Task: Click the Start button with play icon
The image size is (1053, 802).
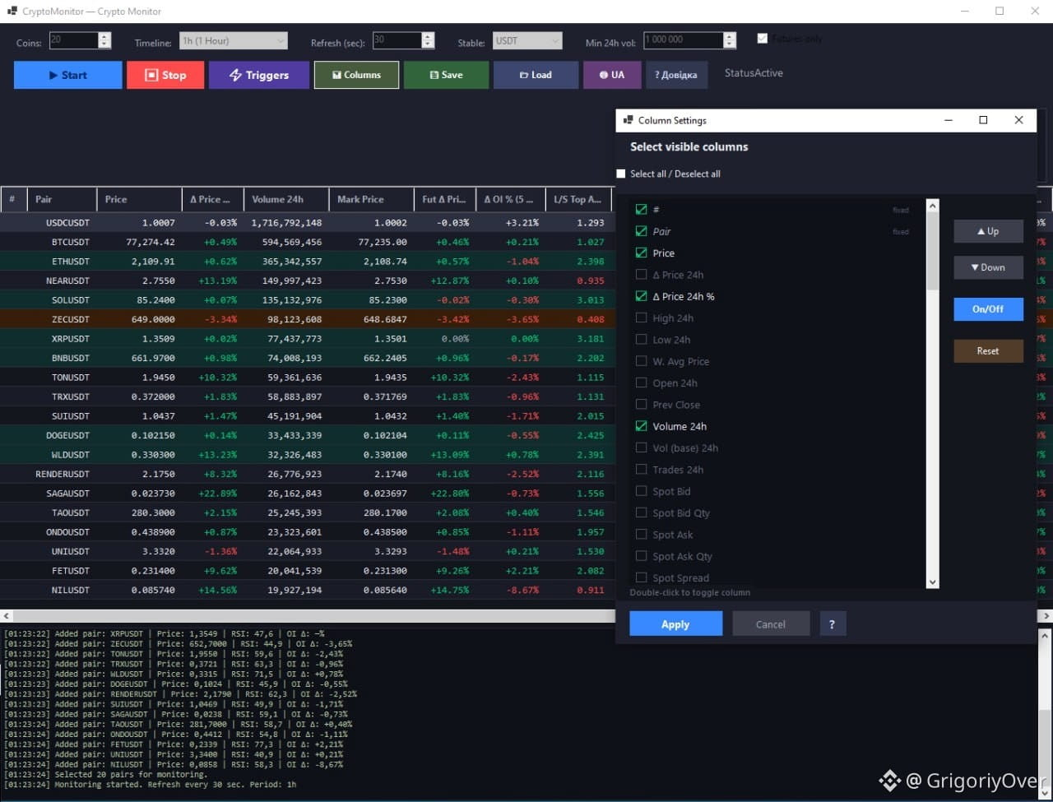Action: (x=68, y=75)
